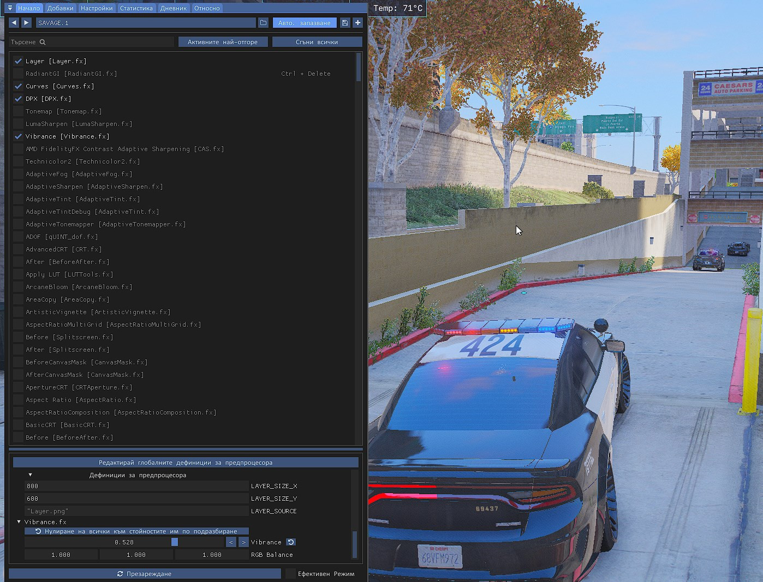Click first RGB Balance value field

click(61, 555)
